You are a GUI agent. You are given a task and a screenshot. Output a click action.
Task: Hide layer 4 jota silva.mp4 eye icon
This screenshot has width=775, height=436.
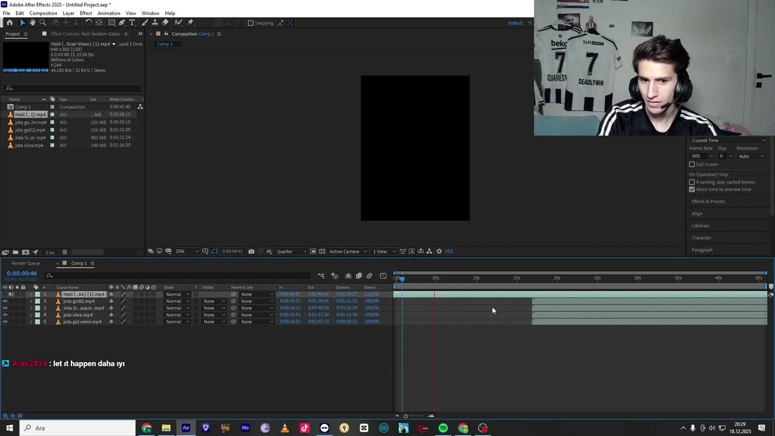point(5,315)
